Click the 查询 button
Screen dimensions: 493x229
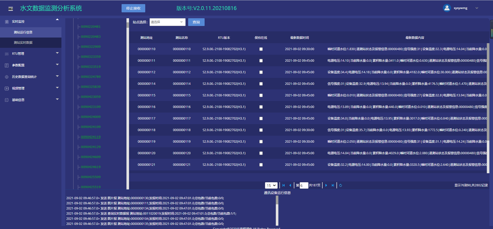(196, 22)
